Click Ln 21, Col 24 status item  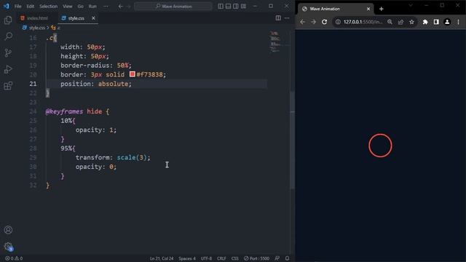pos(162,258)
